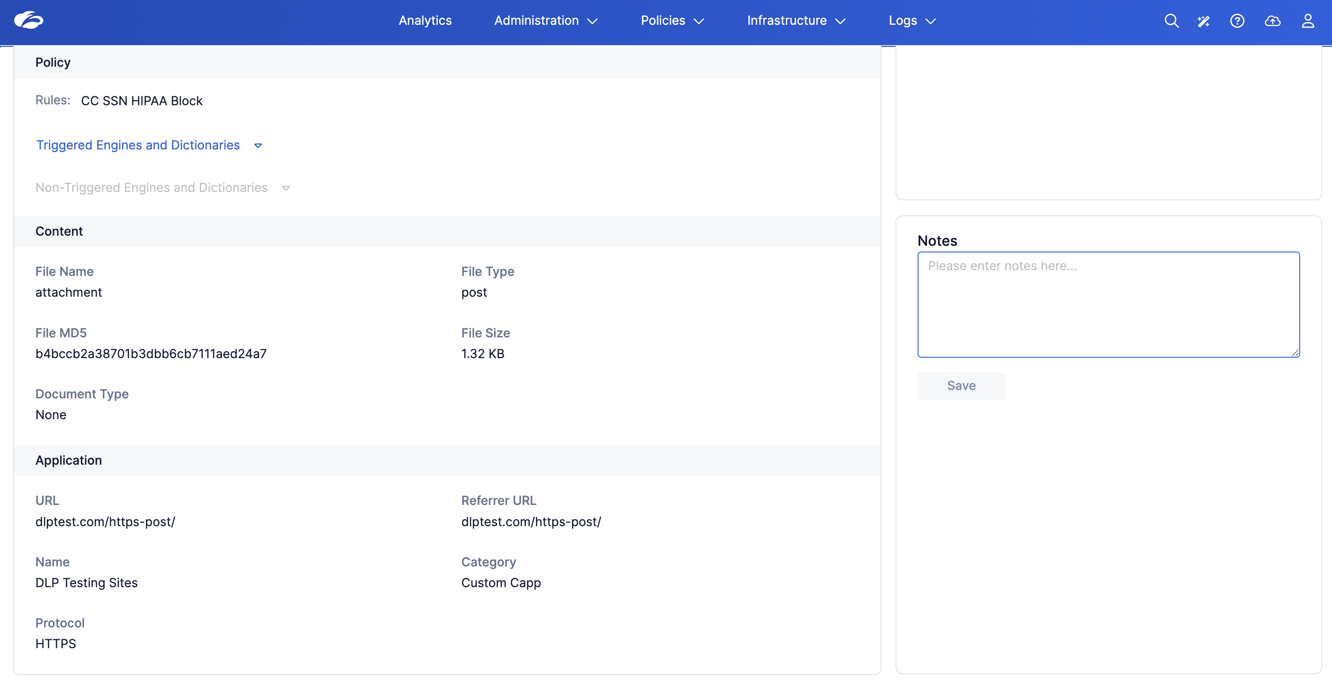Select the File Size value 1.32 KB
Image resolution: width=1332 pixels, height=680 pixels.
pos(482,354)
